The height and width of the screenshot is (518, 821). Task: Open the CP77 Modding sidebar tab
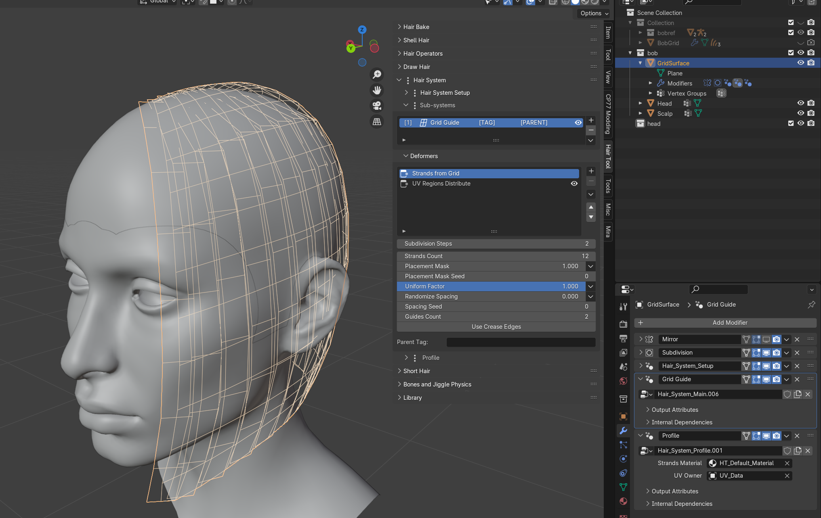608,114
